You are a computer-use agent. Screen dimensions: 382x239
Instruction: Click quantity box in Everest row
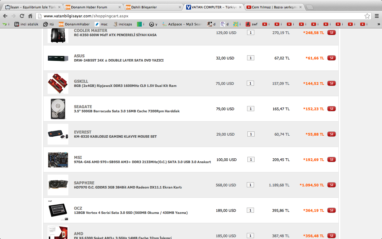(251, 134)
